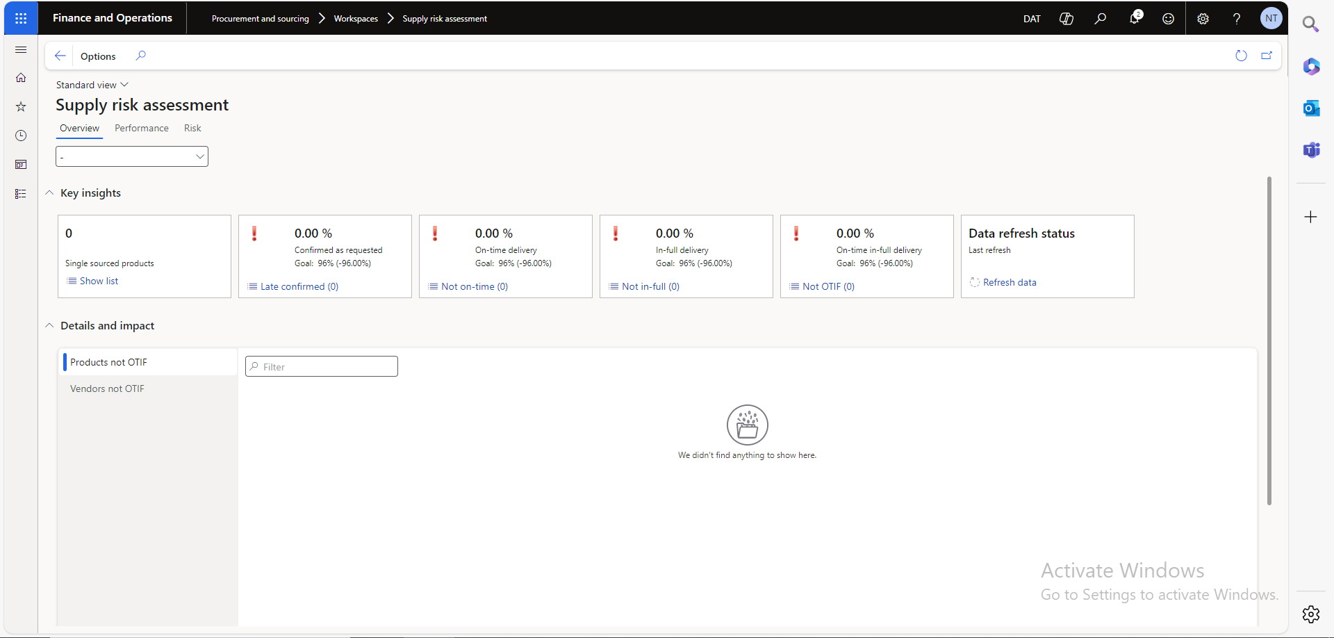Click the Home icon in left sidebar
The image size is (1334, 638).
[21, 78]
